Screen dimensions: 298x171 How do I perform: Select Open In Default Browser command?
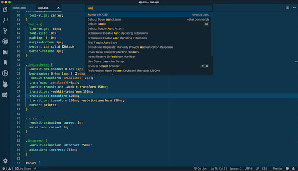click(149, 66)
